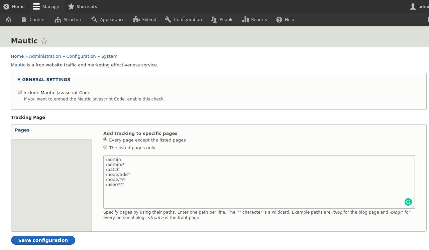The width and height of the screenshot is (429, 250).
Task: Select the Structure icon
Action: 57,19
